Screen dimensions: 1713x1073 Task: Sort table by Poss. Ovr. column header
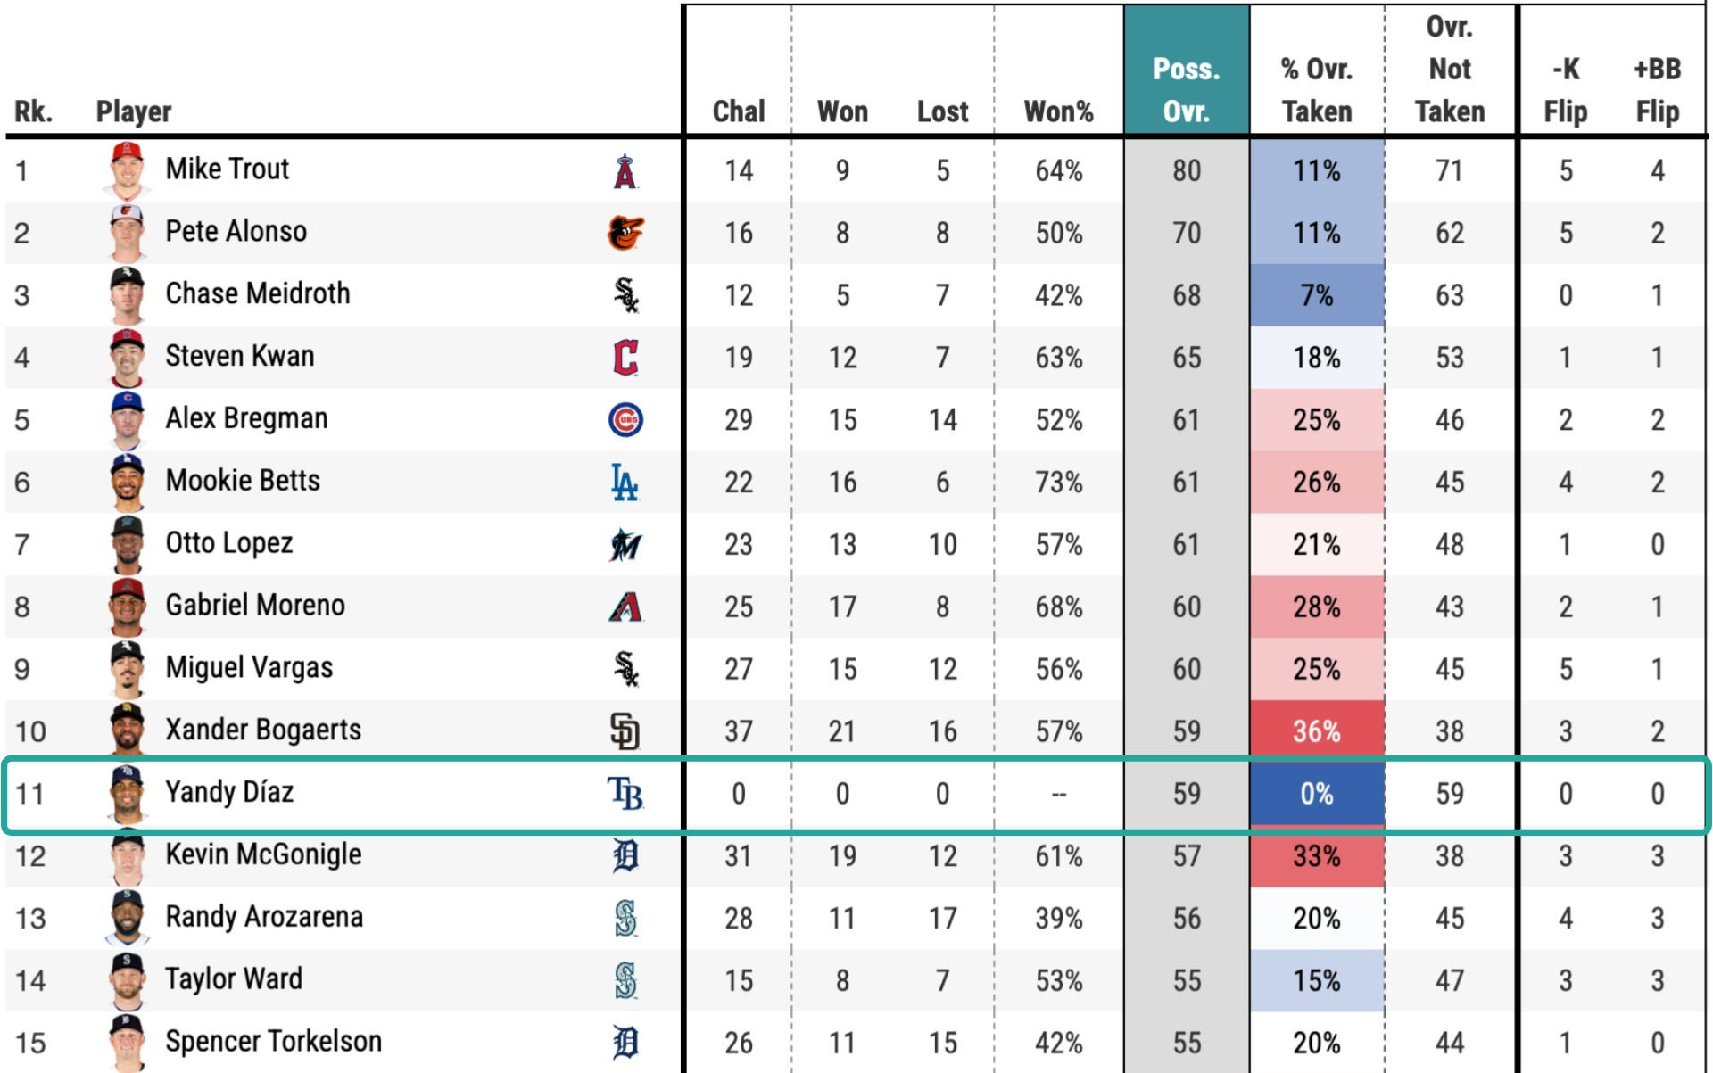coord(1187,90)
